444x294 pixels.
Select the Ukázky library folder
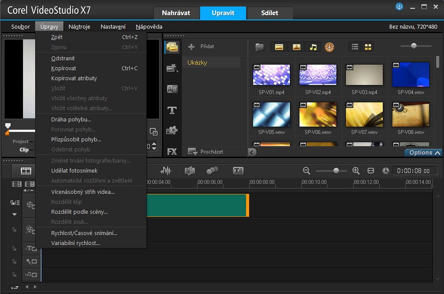click(x=198, y=63)
